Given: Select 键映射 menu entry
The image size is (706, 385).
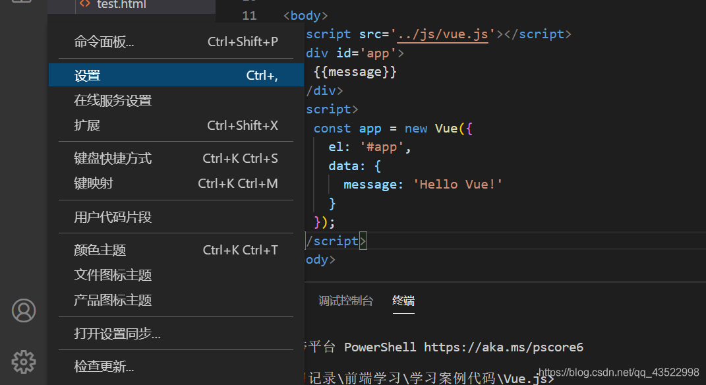Looking at the screenshot, I should (x=176, y=183).
